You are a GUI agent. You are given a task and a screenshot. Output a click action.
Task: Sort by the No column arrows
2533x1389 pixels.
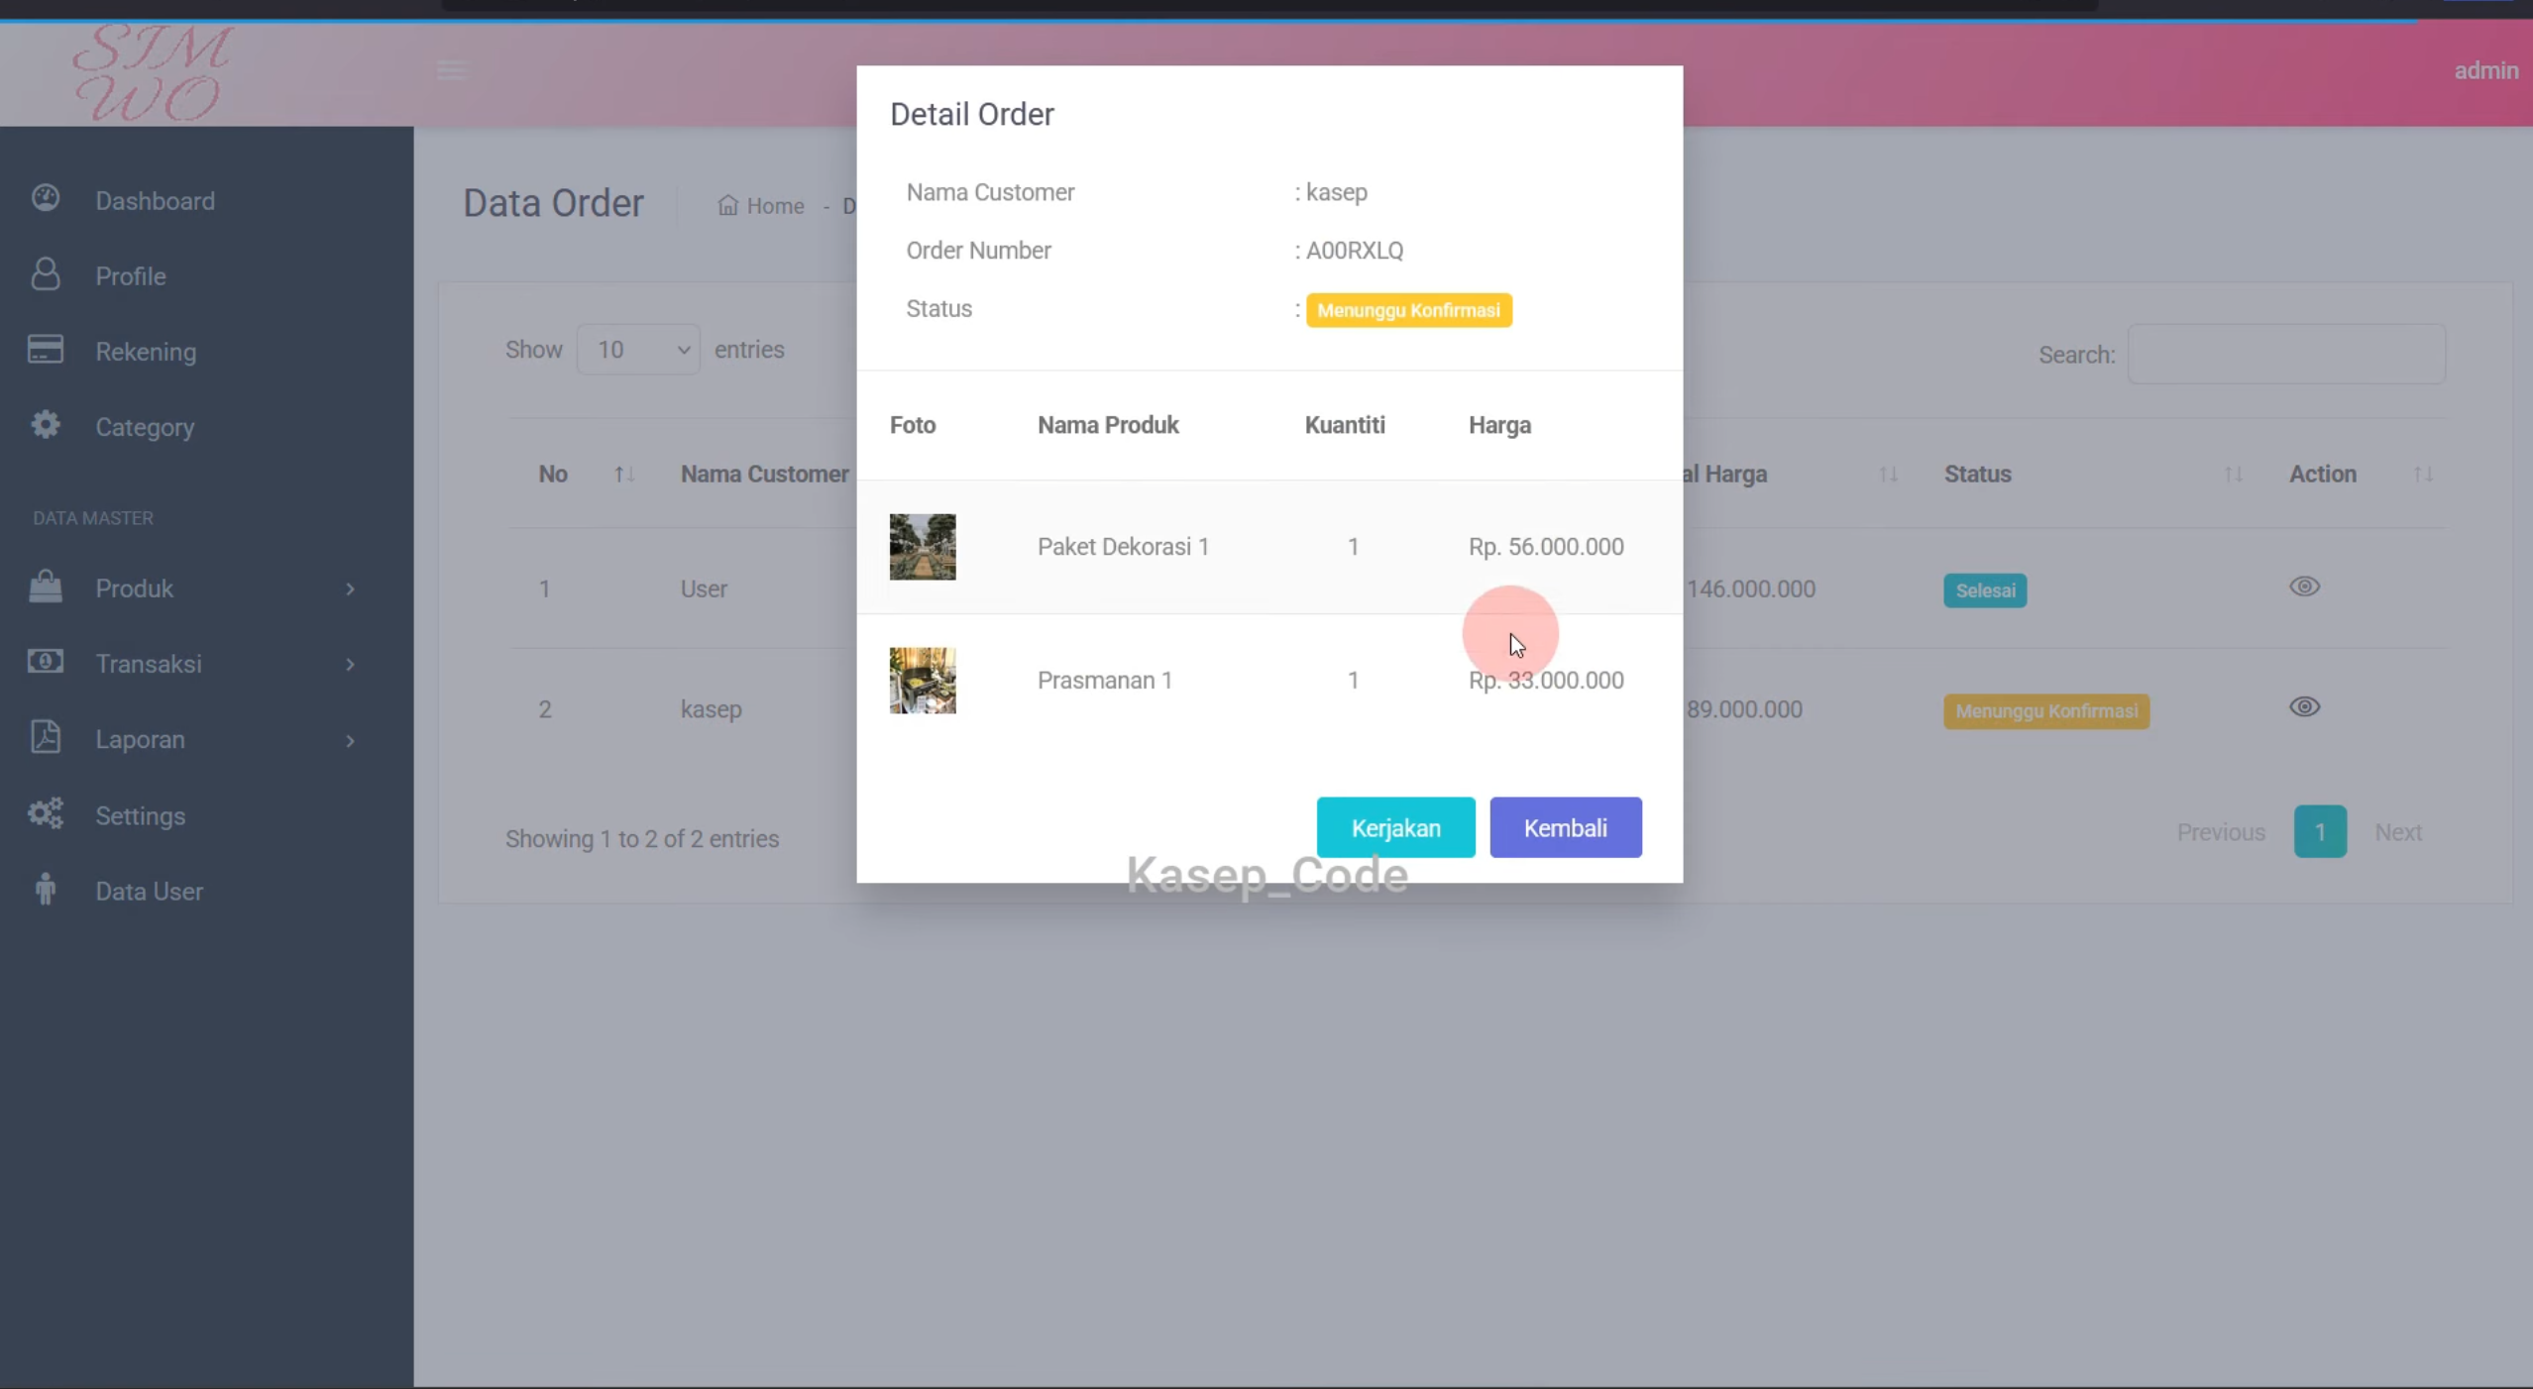[x=624, y=475]
